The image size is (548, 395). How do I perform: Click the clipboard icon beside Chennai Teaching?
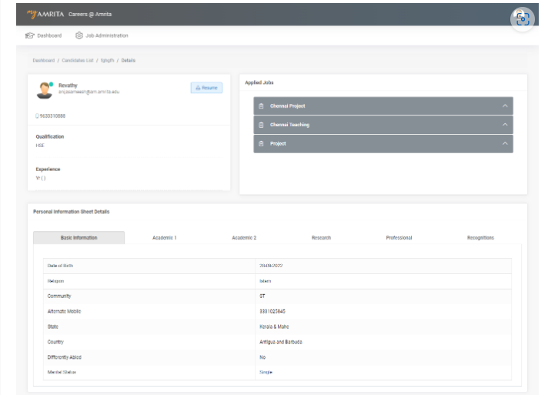[261, 125]
